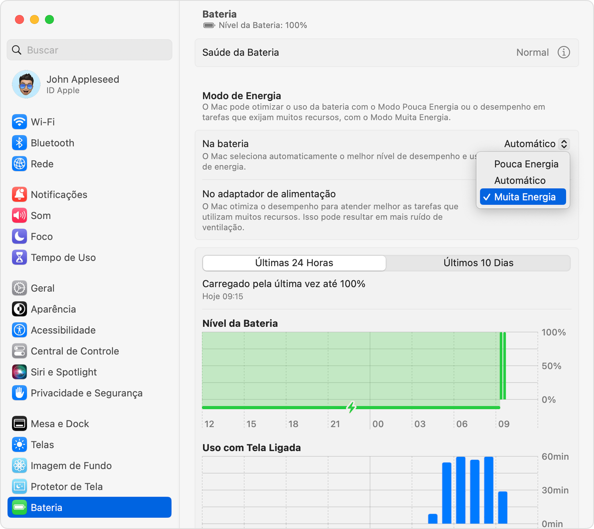Click the Mesa e Dock icon

pyautogui.click(x=19, y=424)
